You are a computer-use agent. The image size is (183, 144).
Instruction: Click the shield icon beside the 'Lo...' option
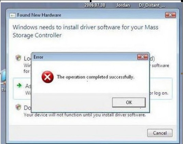[18, 58]
